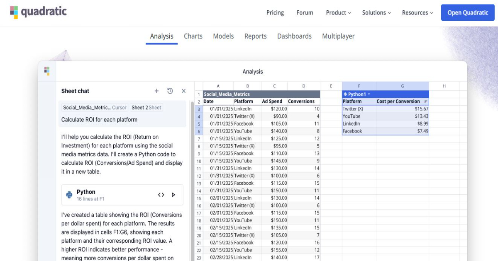The width and height of the screenshot is (498, 261).
Task: Switch to the Reports tab
Action: tap(255, 36)
